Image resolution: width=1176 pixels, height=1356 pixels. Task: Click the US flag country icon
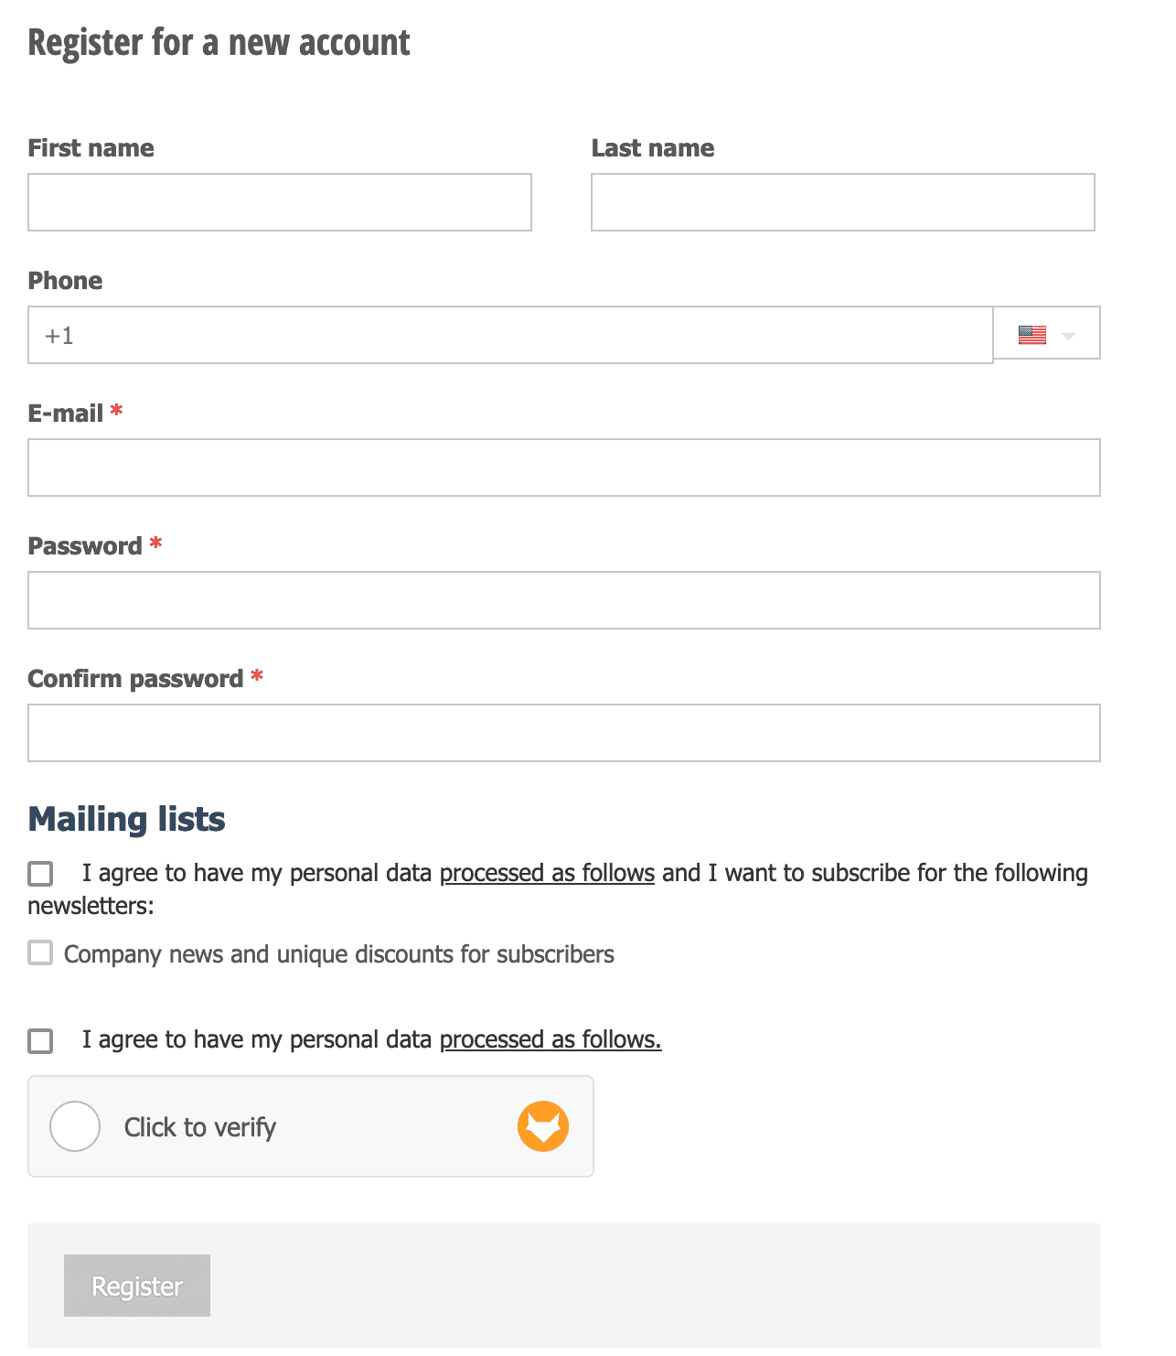coord(1032,335)
